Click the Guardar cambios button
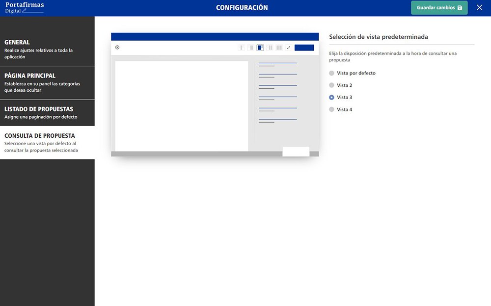 [x=439, y=8]
